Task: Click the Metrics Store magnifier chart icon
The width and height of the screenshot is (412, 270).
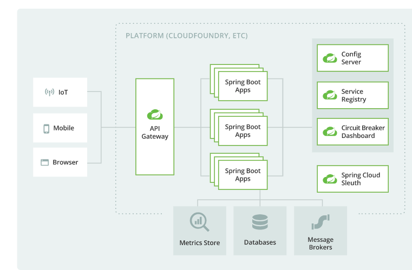Action: click(199, 222)
